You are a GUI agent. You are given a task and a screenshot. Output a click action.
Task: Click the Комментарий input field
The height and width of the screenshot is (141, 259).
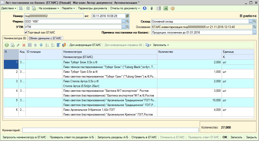pos(110,130)
